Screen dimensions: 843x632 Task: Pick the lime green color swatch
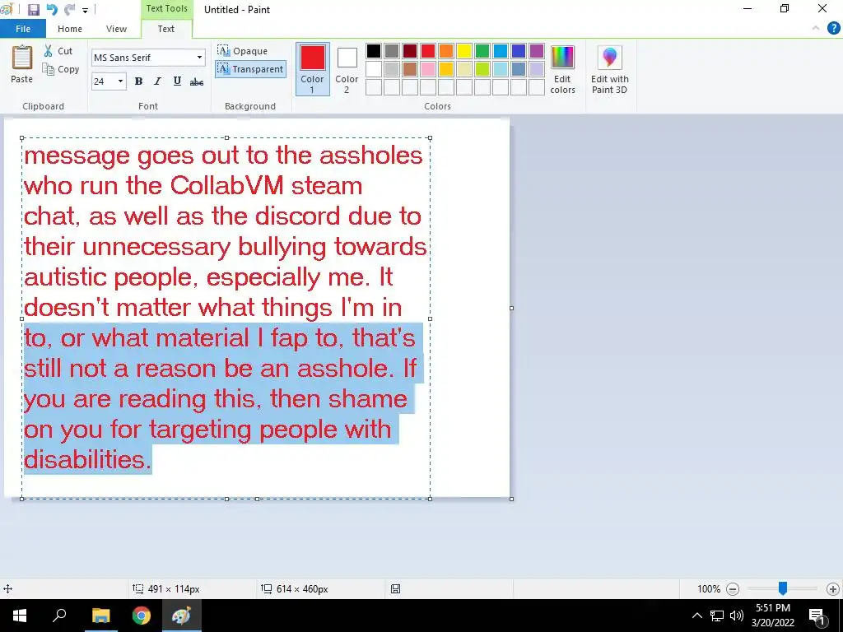click(482, 69)
